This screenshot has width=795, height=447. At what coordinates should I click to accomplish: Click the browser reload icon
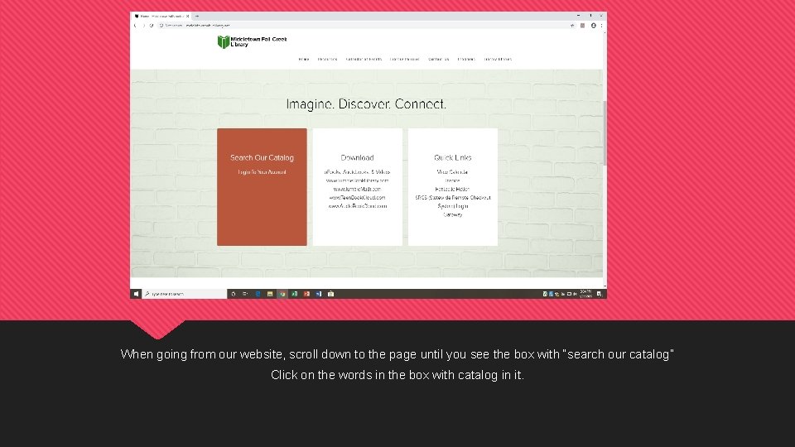pyautogui.click(x=151, y=26)
